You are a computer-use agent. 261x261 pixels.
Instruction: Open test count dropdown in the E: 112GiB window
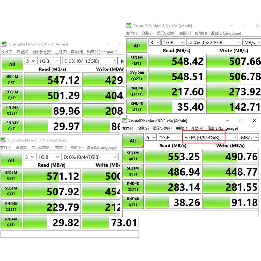pos(30,61)
